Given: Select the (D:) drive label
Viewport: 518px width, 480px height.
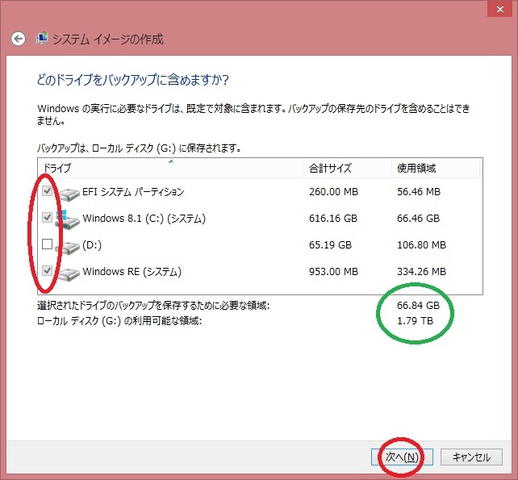Looking at the screenshot, I should pos(92,245).
